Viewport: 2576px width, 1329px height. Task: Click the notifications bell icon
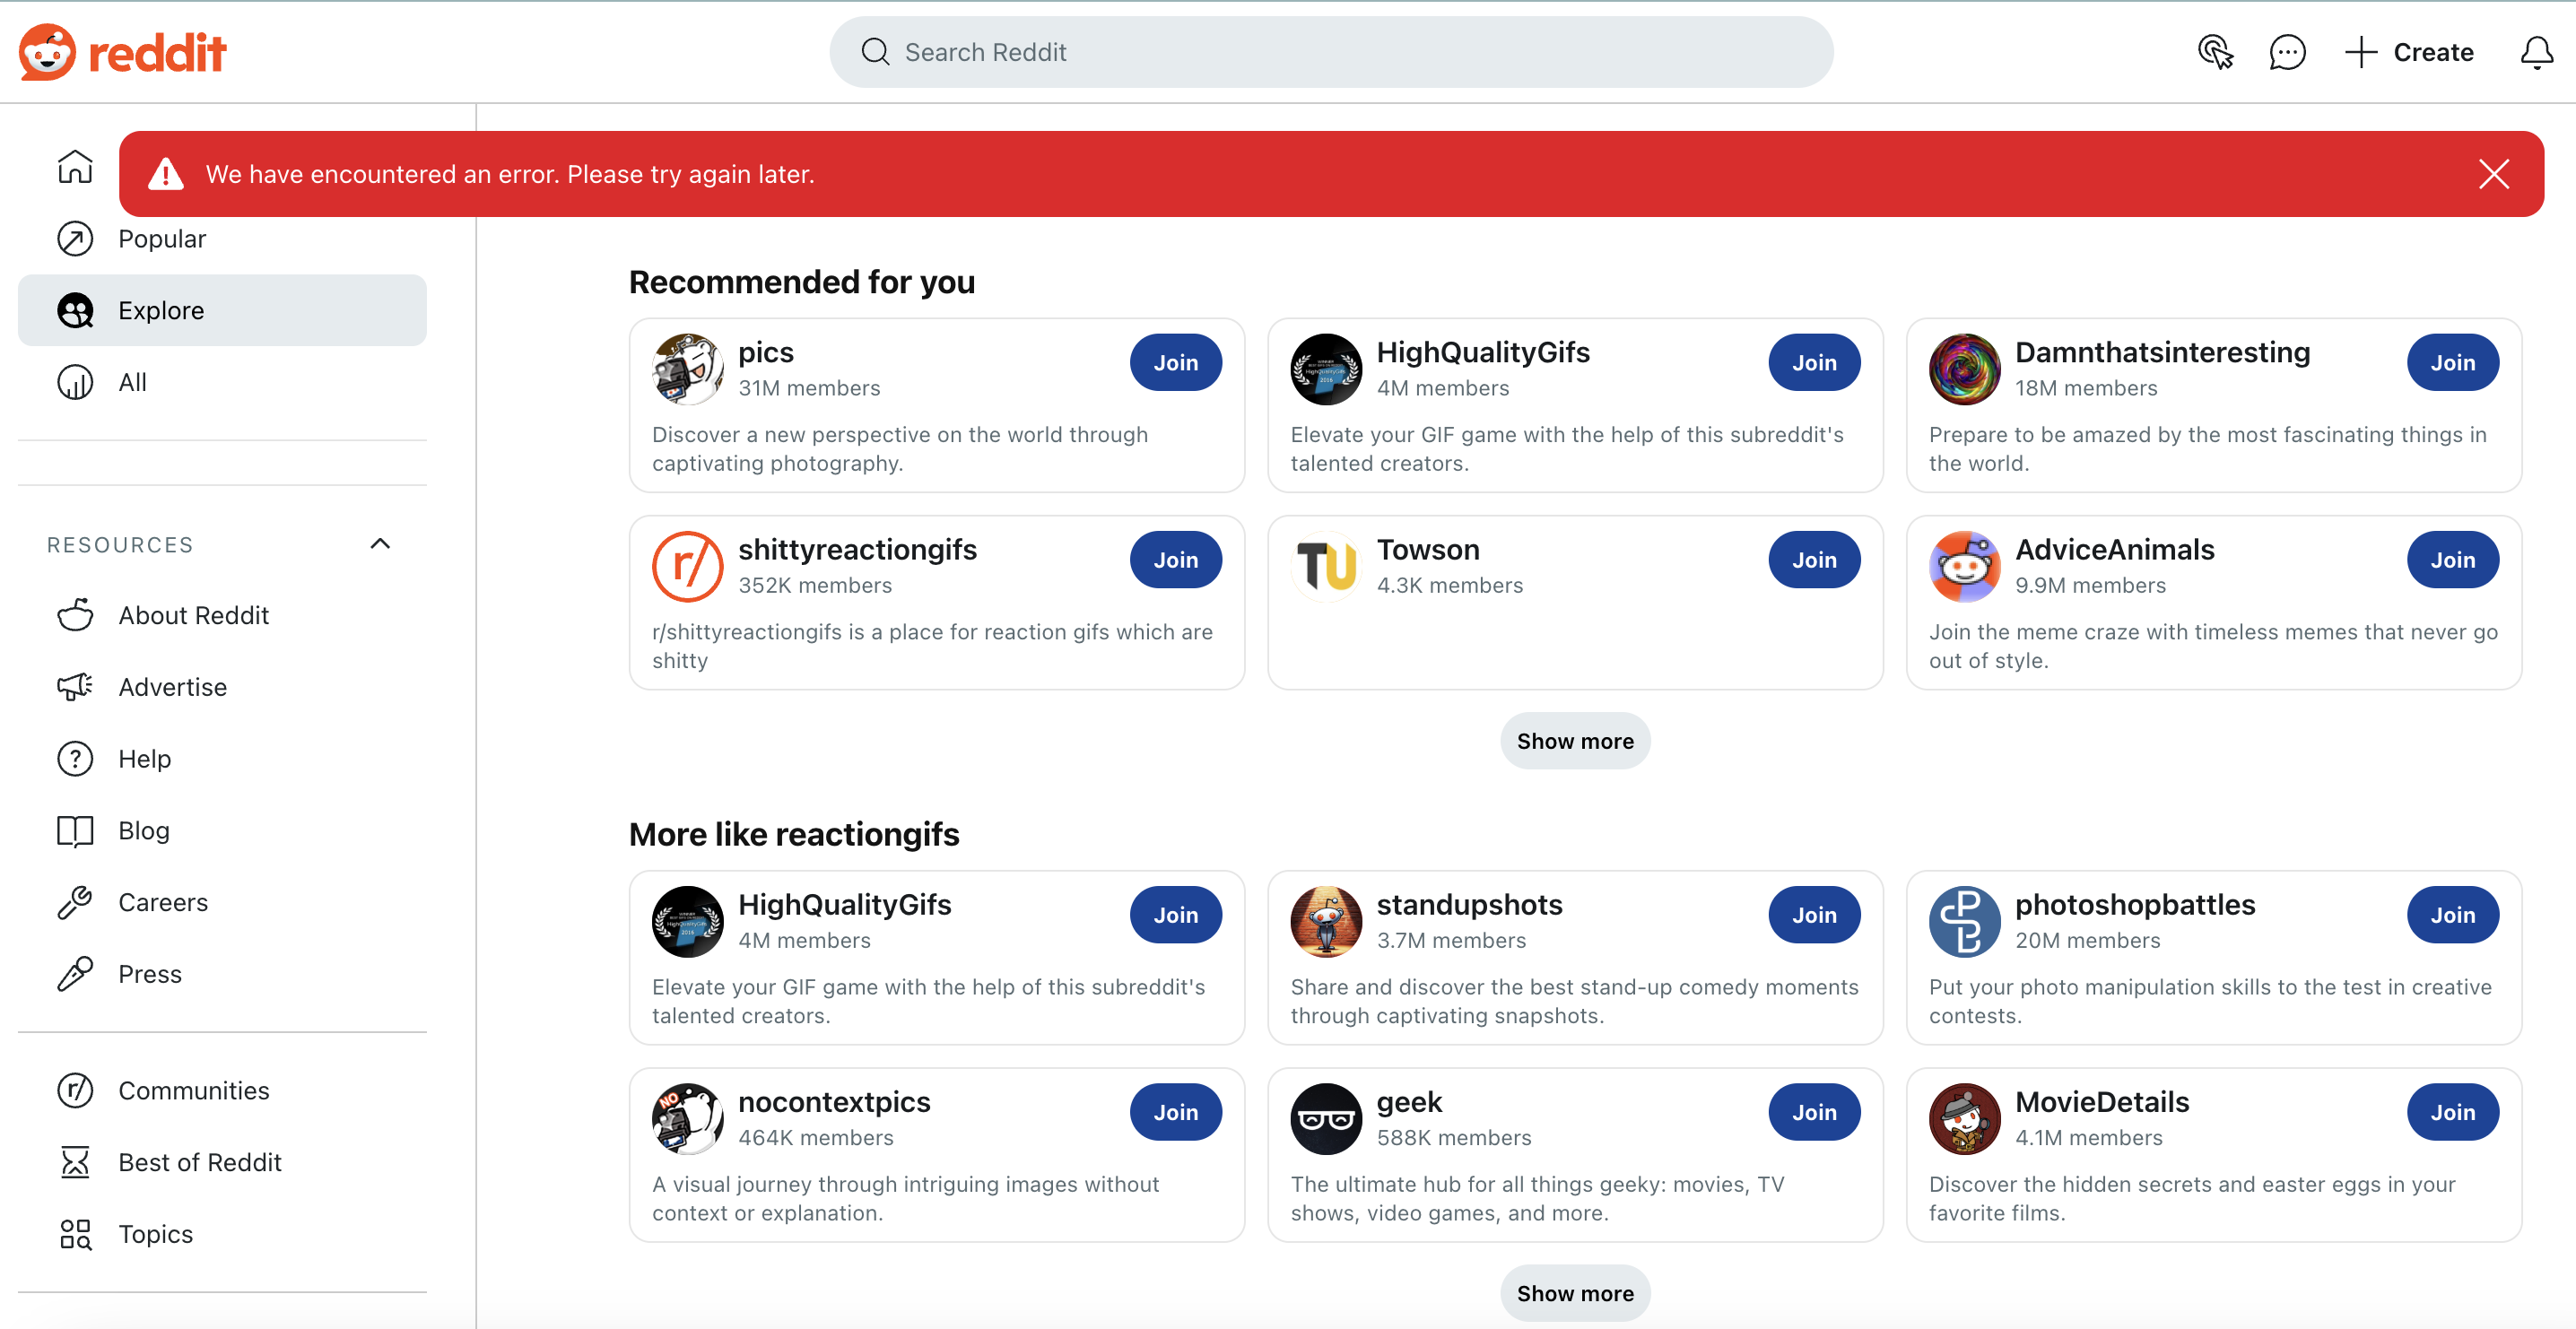[x=2536, y=51]
